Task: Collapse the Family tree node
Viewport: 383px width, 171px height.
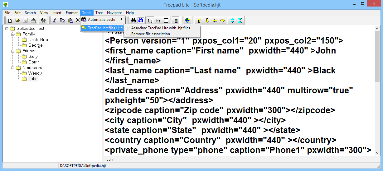Action: click(x=12, y=34)
